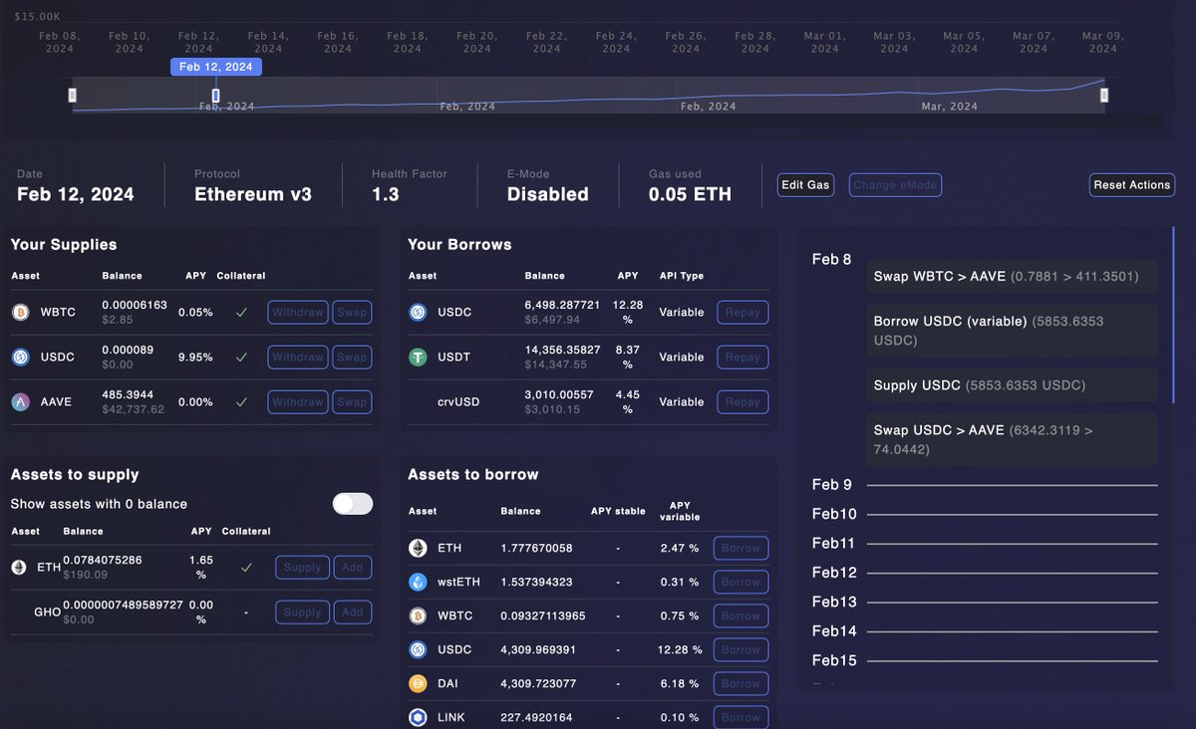Click the Swap WBTC > AAVE action entry

coord(1012,277)
